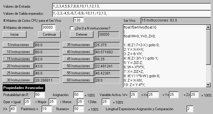Click the X= 40 field
Image resolution: width=213 pixels, height=114 pixels.
13,109
